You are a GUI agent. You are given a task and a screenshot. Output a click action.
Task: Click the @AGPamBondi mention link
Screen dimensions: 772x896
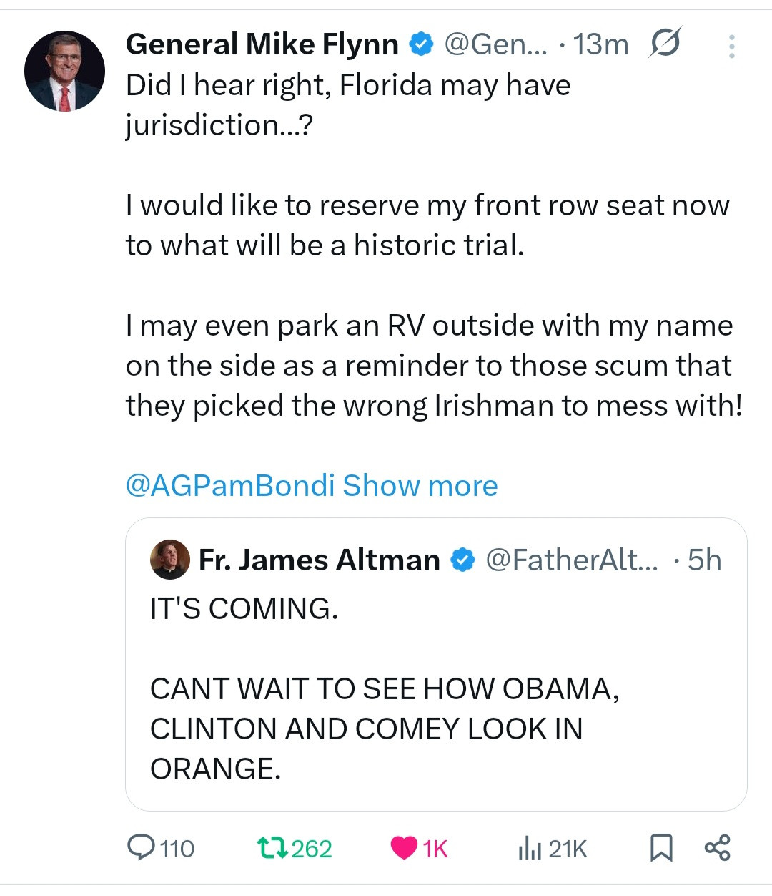coord(229,485)
